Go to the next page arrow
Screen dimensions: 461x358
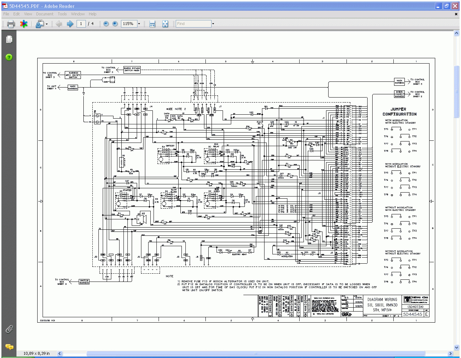[x=70, y=24]
